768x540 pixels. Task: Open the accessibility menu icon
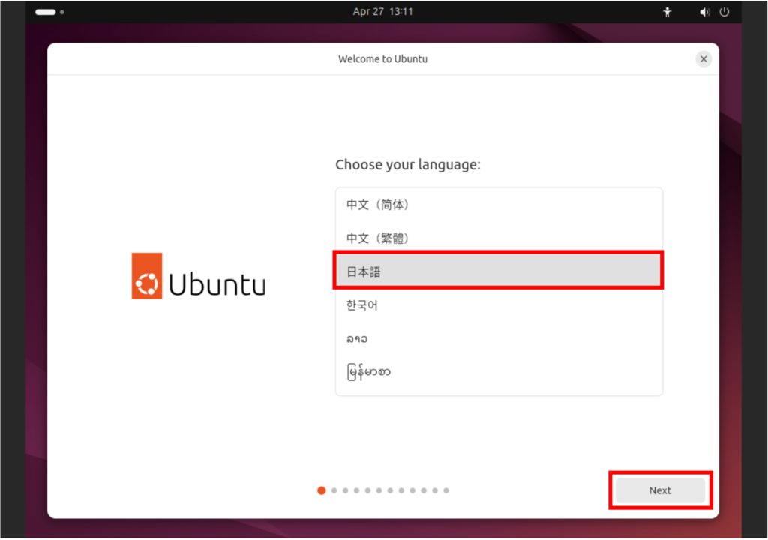pyautogui.click(x=667, y=12)
